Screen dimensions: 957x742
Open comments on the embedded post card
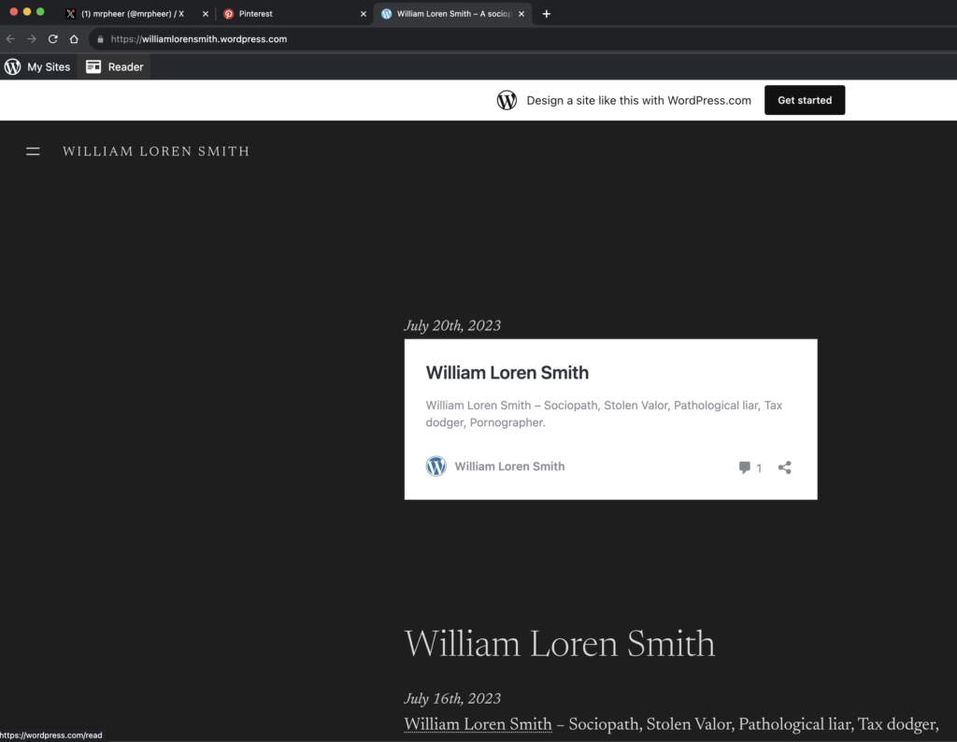(x=750, y=467)
